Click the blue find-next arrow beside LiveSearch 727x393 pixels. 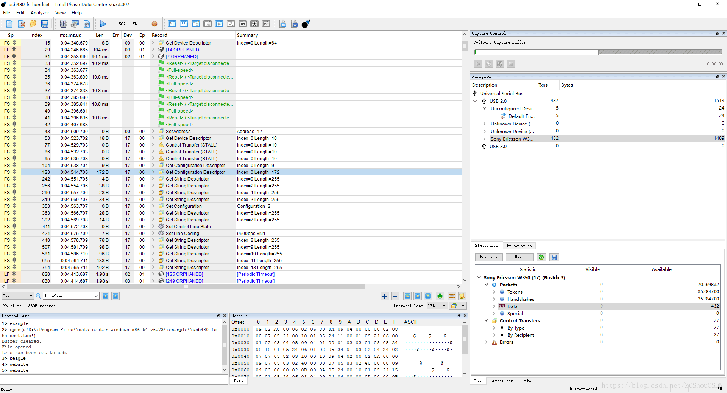point(115,296)
